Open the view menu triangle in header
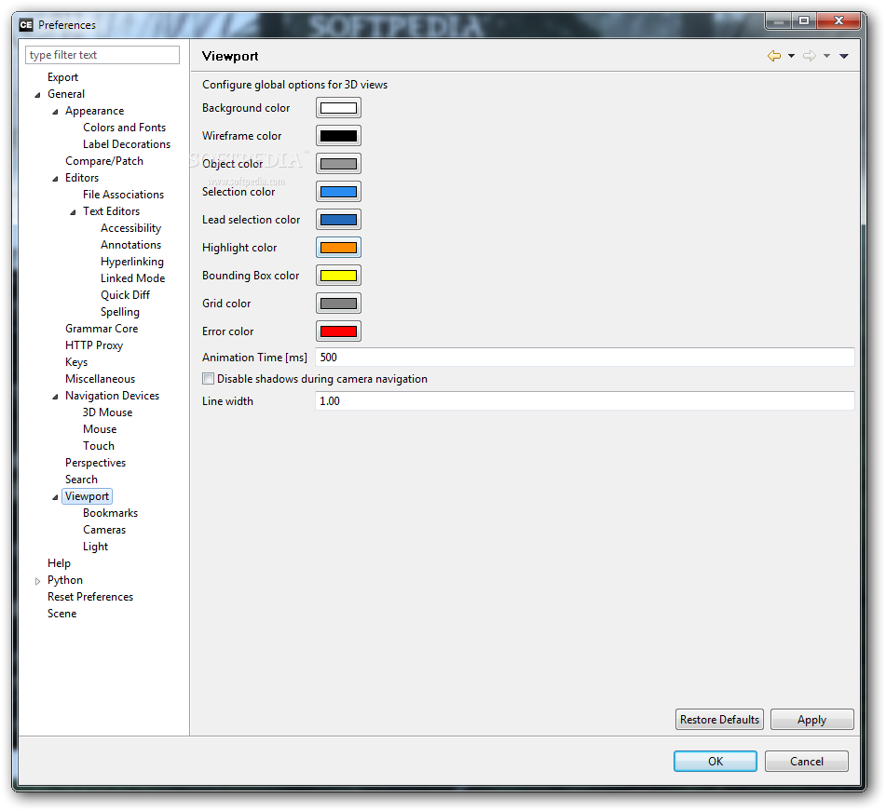The height and width of the screenshot is (811, 886). 844,56
